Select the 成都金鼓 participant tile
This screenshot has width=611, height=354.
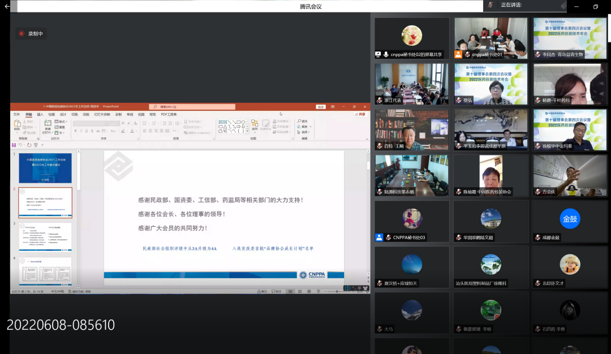tap(570, 221)
